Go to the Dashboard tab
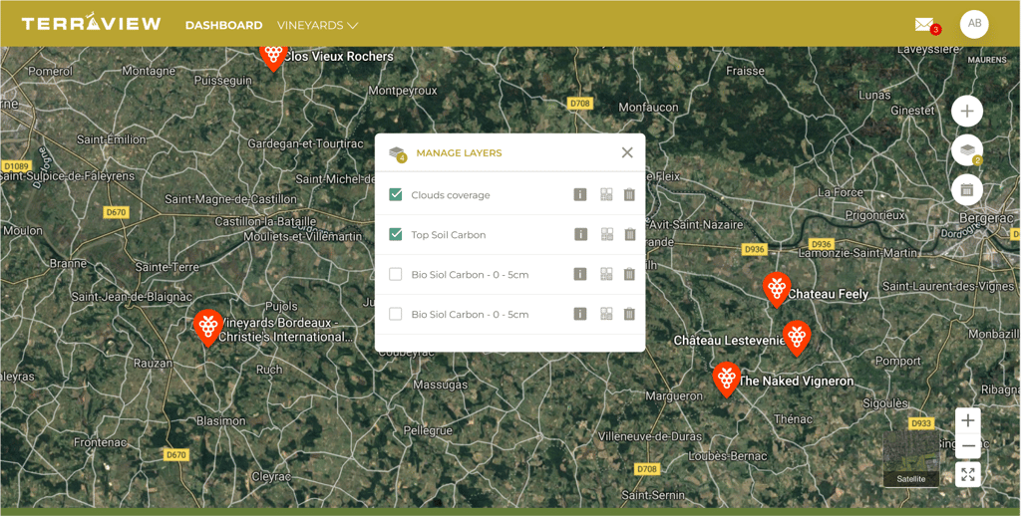This screenshot has width=1021, height=516. 224,25
